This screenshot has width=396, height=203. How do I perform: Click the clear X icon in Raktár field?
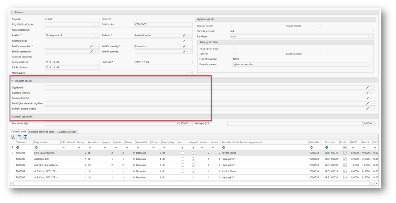click(95, 35)
